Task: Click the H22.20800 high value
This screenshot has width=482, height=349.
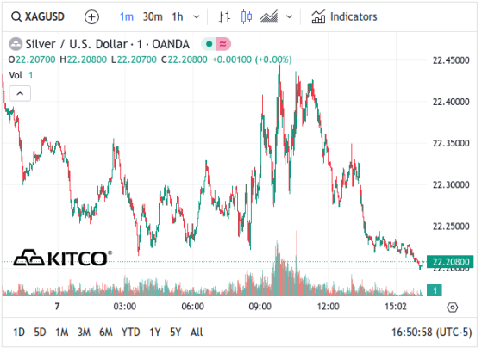Action: click(x=84, y=59)
